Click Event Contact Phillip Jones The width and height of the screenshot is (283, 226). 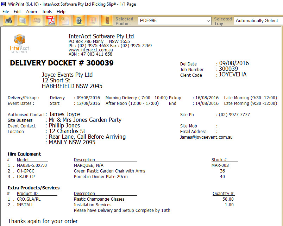tap(64, 125)
